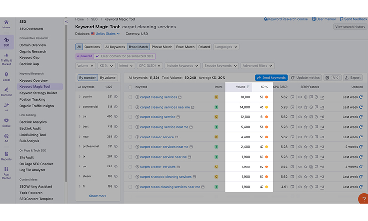Toggle eye icon for commercial group
Image resolution: width=368 pixels, height=221 pixels.
[116, 107]
